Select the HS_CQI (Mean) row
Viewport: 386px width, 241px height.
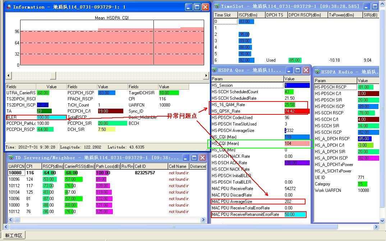[x=261, y=143]
